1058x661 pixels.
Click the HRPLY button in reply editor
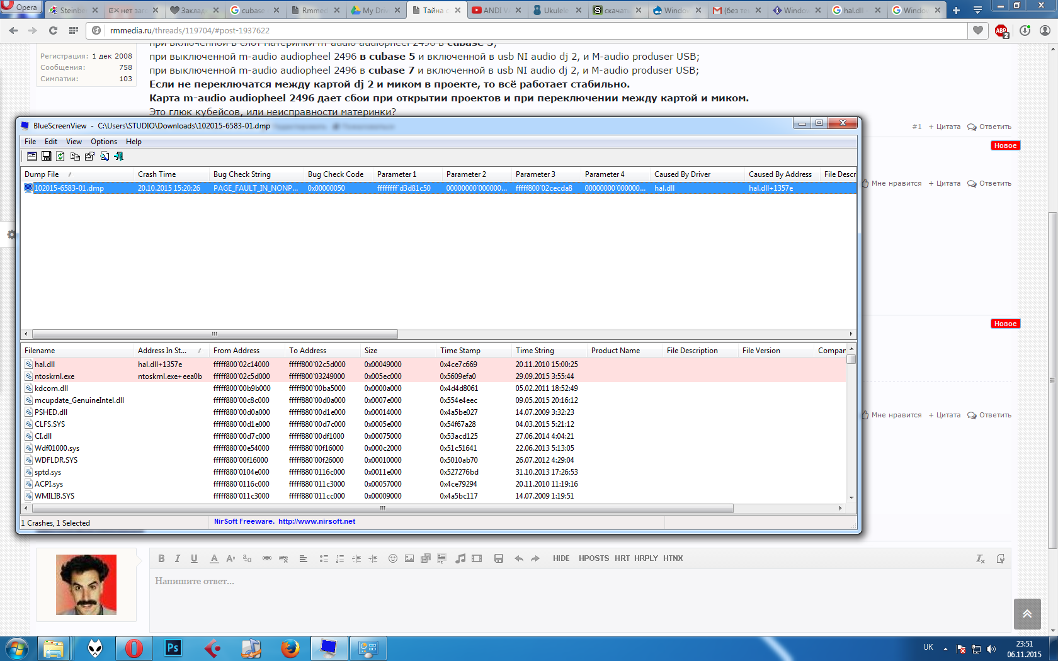[646, 558]
